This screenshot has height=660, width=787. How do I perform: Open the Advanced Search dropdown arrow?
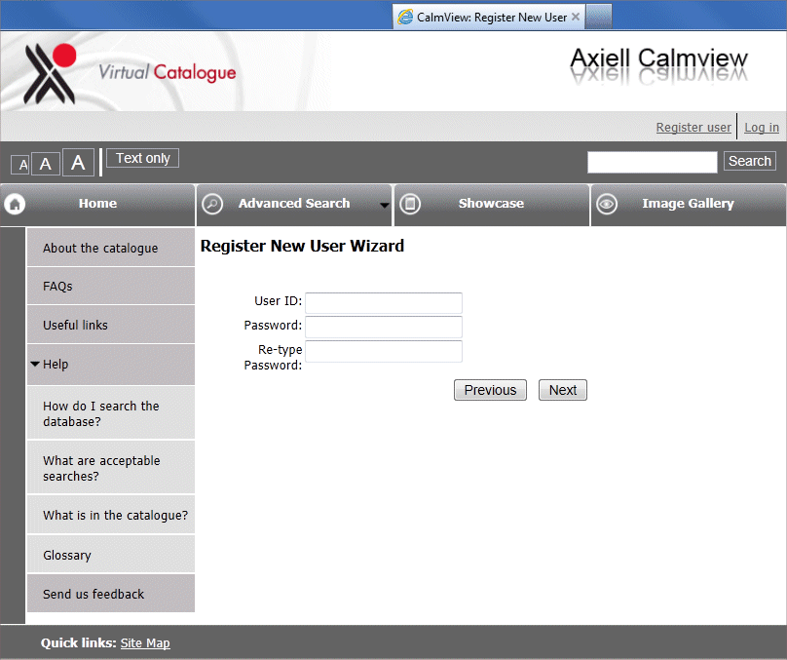pyautogui.click(x=384, y=207)
